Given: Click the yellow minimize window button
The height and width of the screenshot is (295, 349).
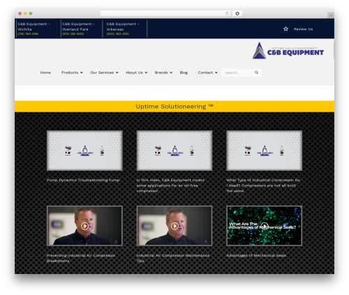Looking at the screenshot, I should (25, 13).
